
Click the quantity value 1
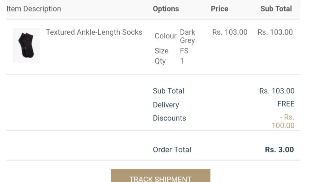pyautogui.click(x=182, y=61)
